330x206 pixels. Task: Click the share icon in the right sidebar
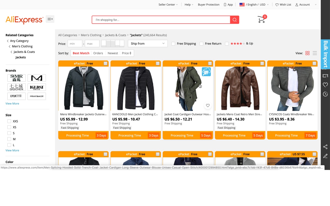click(x=325, y=147)
